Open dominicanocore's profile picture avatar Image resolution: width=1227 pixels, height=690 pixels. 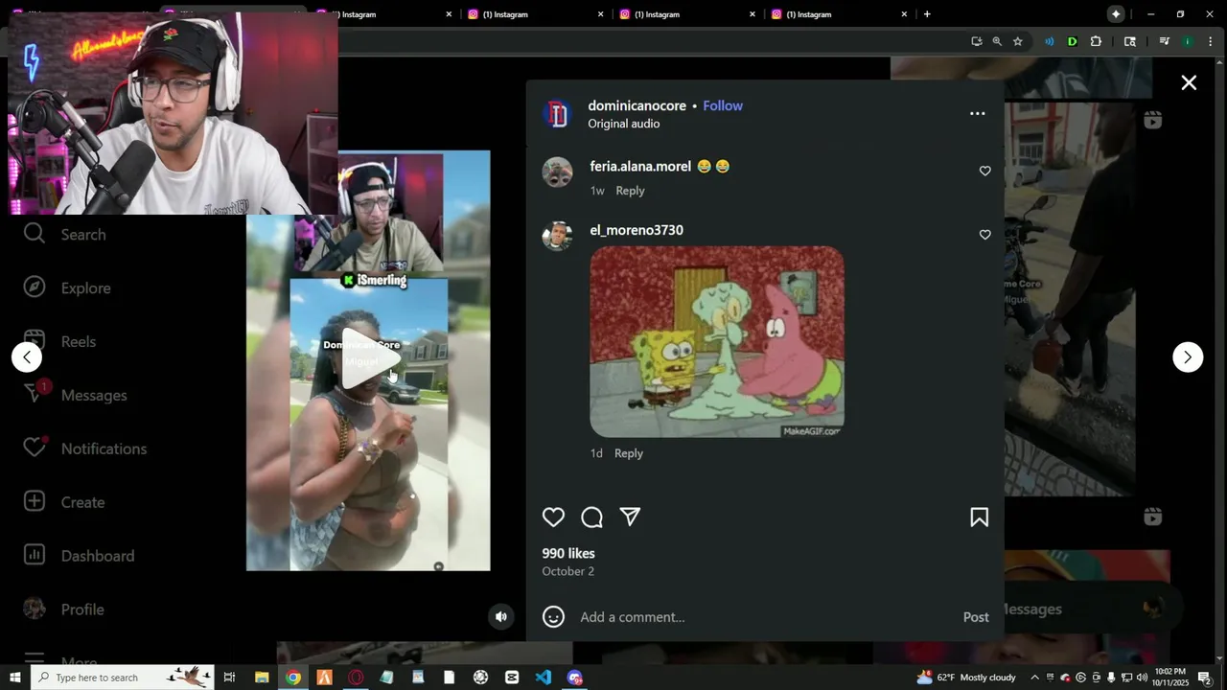[x=557, y=114]
